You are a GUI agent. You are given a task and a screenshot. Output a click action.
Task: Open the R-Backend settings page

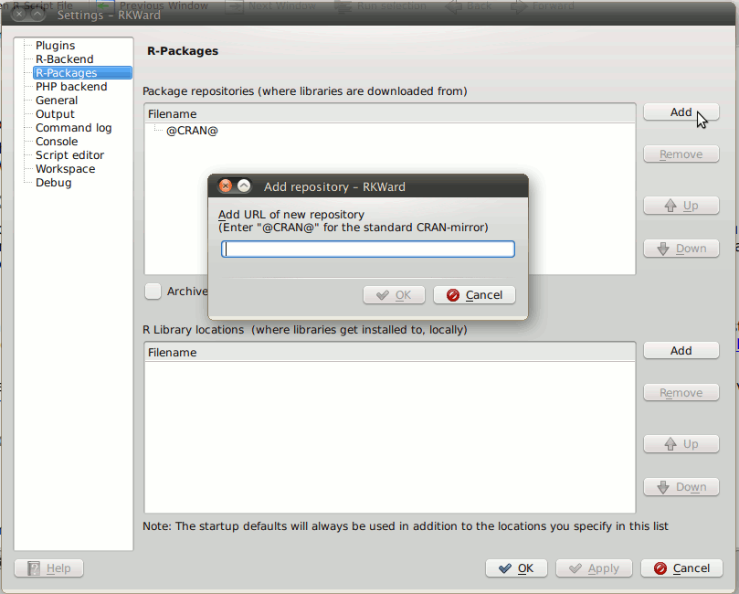[x=65, y=58]
